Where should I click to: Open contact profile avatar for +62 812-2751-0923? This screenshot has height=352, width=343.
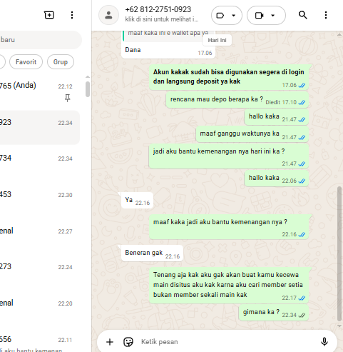point(108,15)
